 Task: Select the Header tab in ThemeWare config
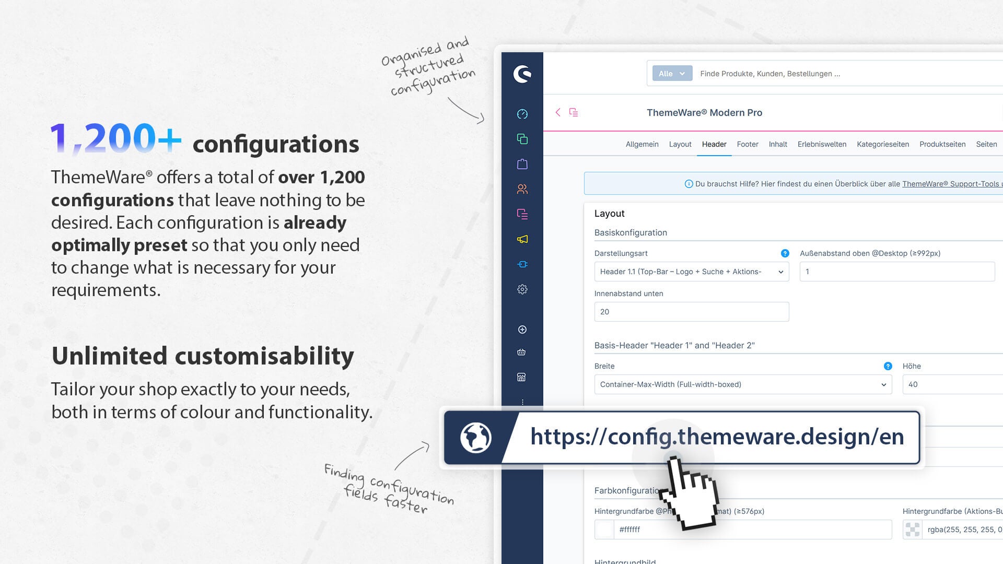(x=714, y=143)
